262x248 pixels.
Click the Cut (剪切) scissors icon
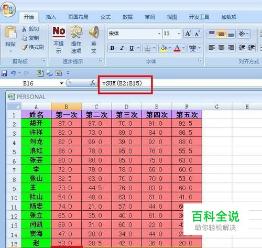click(24, 29)
